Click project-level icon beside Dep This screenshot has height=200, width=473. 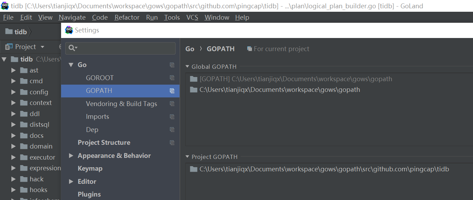pos(172,130)
